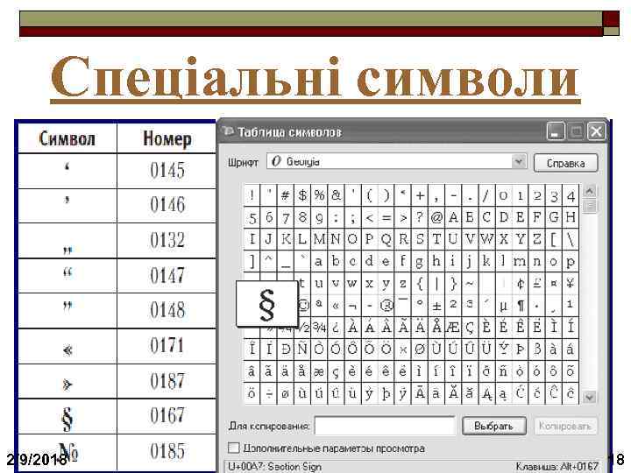Close the Таблица символов window

597,131
